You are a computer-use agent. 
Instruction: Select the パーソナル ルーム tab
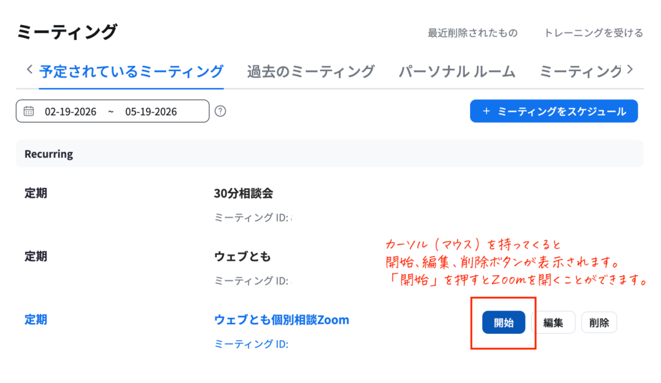(457, 72)
